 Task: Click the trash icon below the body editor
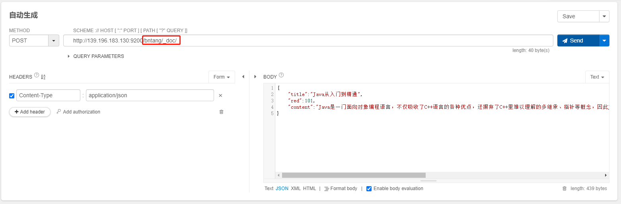pyautogui.click(x=564, y=189)
